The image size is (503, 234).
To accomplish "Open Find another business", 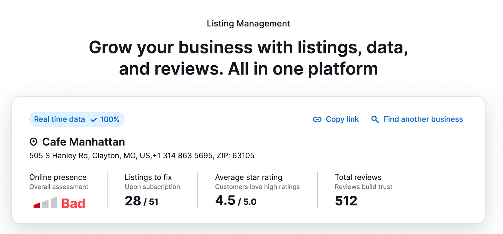I will point(423,119).
